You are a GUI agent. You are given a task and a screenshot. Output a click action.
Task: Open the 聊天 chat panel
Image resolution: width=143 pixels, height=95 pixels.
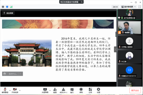click(x=72, y=90)
